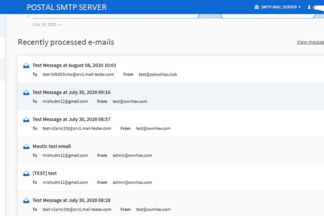
Task: Click sender test@pakoshop.club
Action: [x=158, y=75]
